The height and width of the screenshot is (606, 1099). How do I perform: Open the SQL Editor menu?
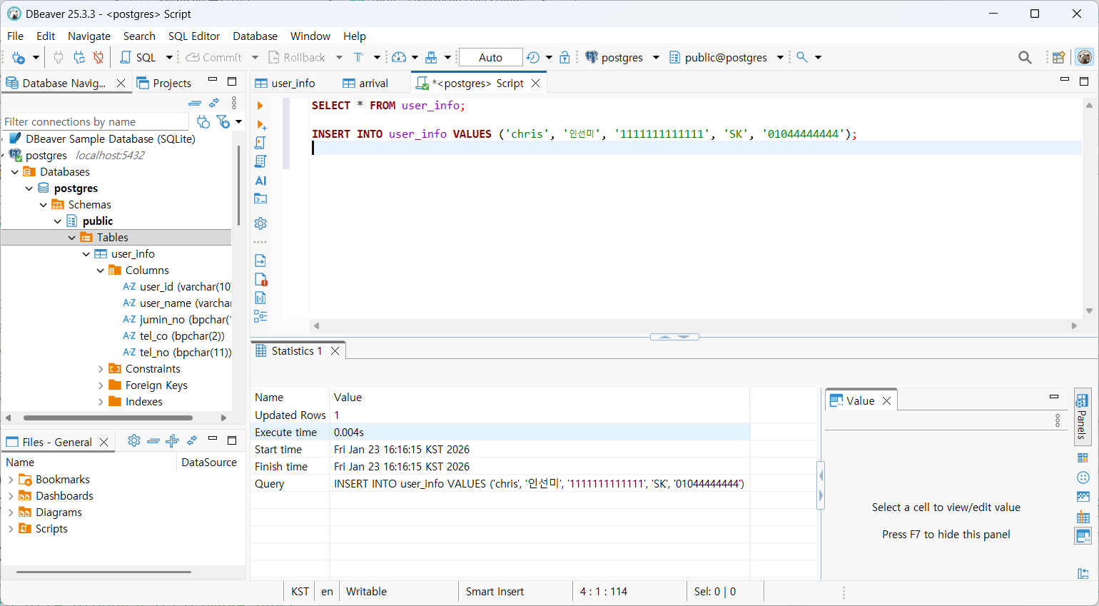193,36
